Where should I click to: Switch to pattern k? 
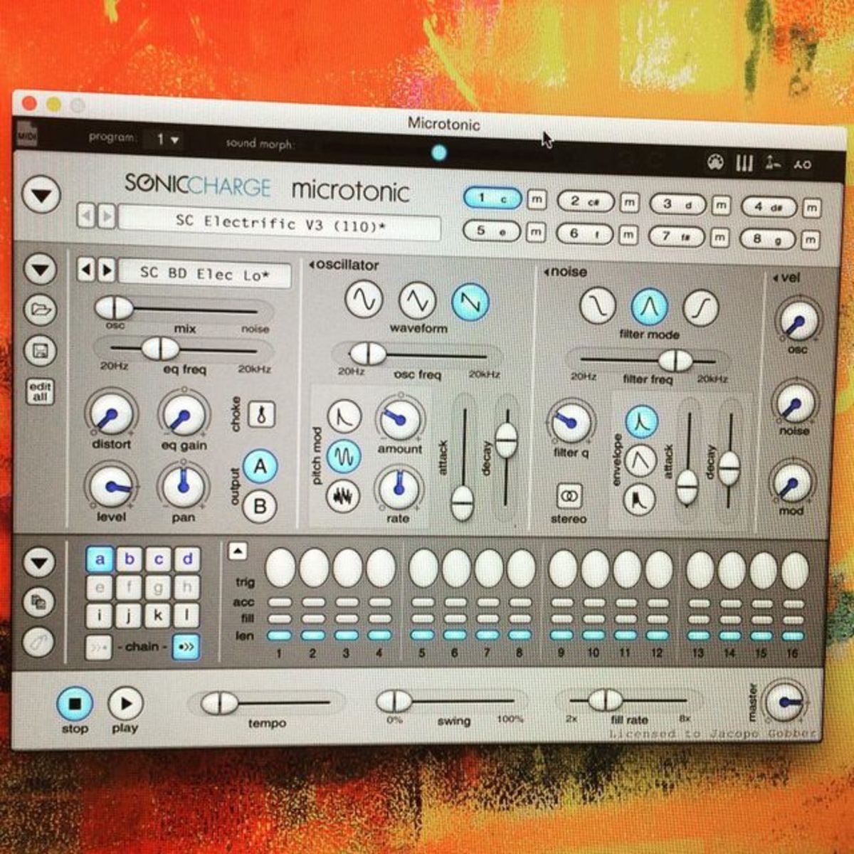click(x=157, y=616)
